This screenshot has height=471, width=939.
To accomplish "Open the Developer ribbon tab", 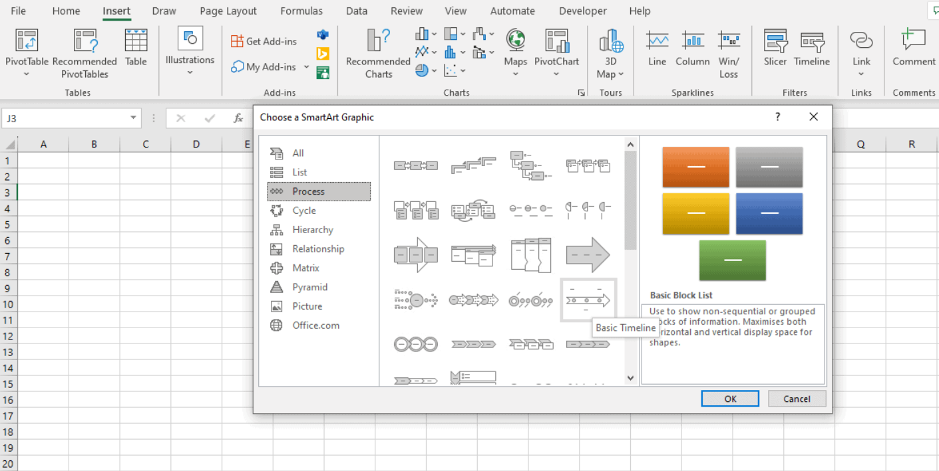I will tap(582, 11).
